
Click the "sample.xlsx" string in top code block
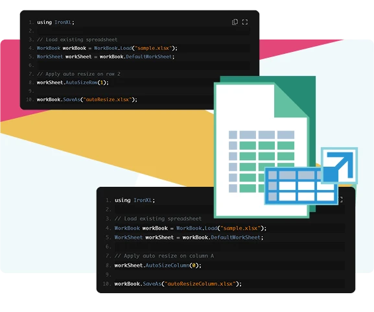coord(153,48)
